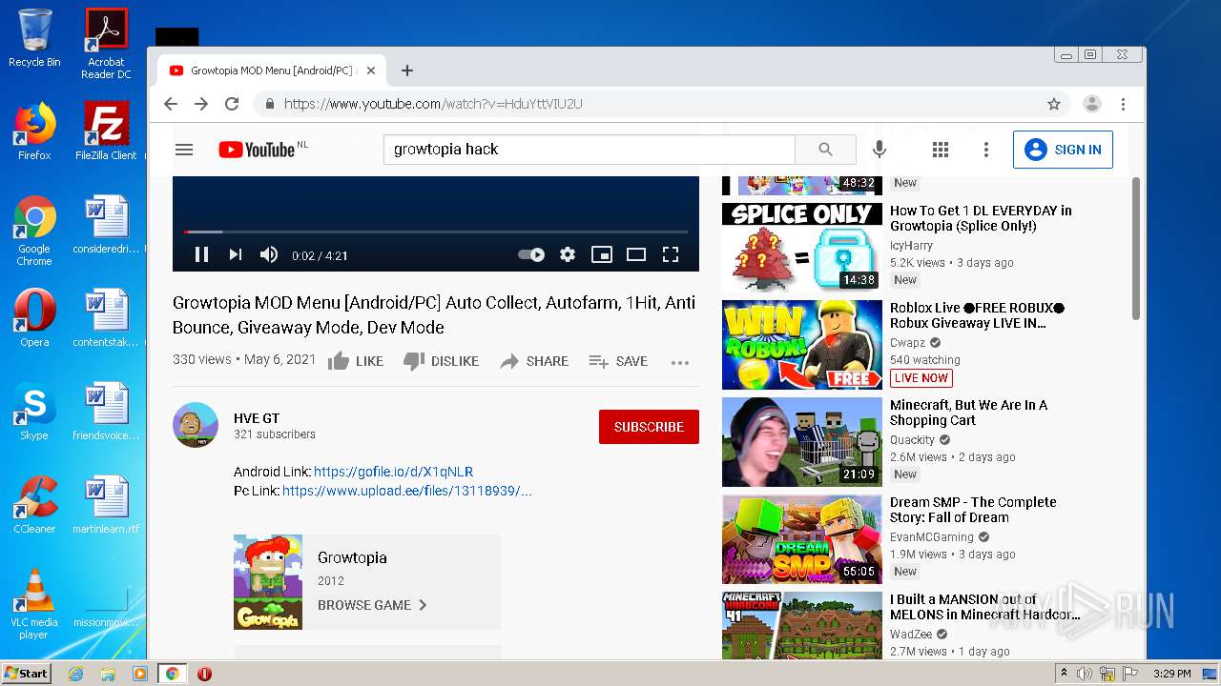Open Opera from taskbar
Screen dimensions: 1221x686
pos(204,674)
